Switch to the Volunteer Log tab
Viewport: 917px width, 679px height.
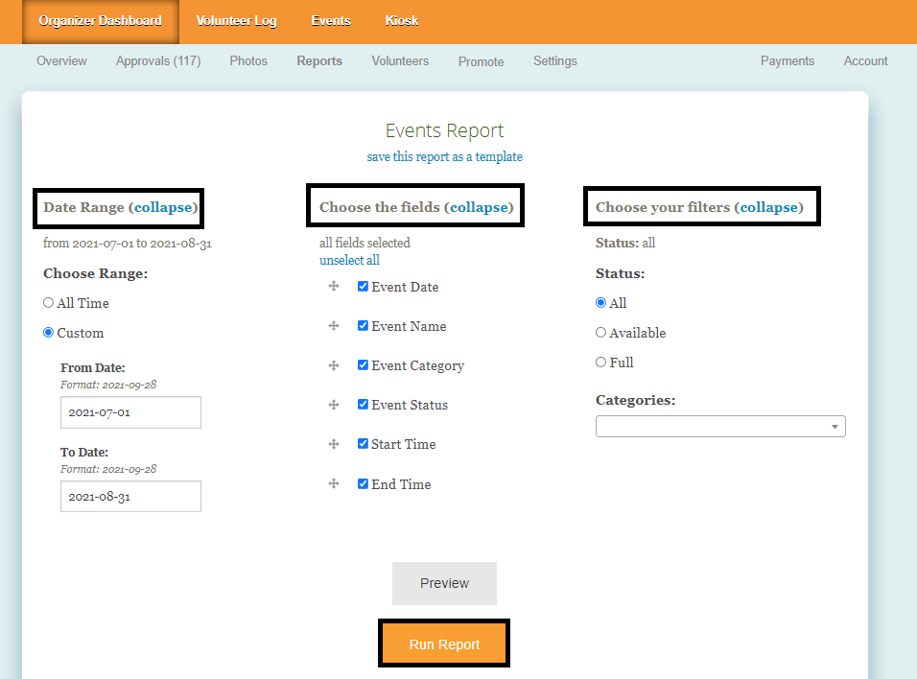coord(236,21)
